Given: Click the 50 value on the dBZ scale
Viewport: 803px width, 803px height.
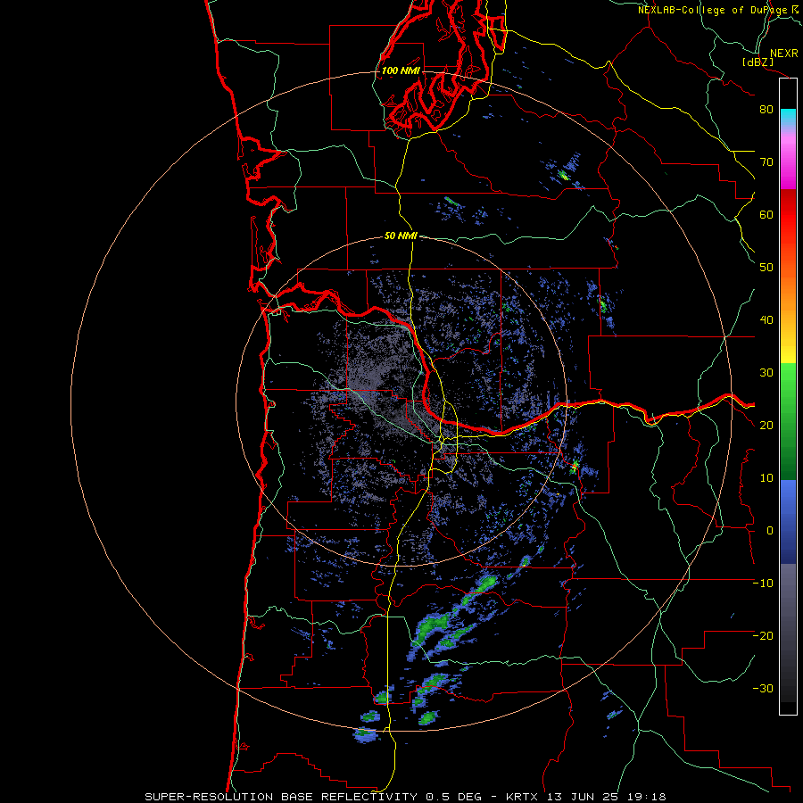Looking at the screenshot, I should (x=766, y=268).
